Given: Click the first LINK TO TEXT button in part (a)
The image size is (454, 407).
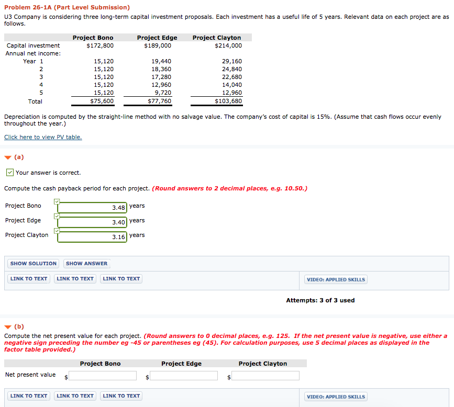Looking at the screenshot, I should 28,278.
